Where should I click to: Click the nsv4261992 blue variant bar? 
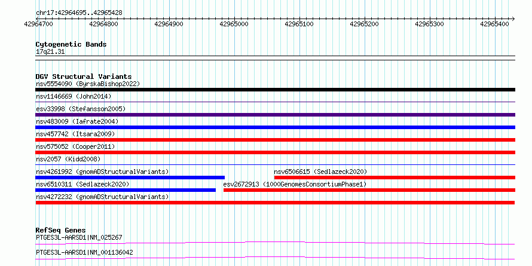(x=130, y=178)
